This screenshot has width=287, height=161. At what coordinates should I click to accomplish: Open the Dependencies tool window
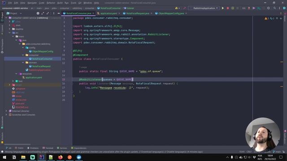click(78, 148)
